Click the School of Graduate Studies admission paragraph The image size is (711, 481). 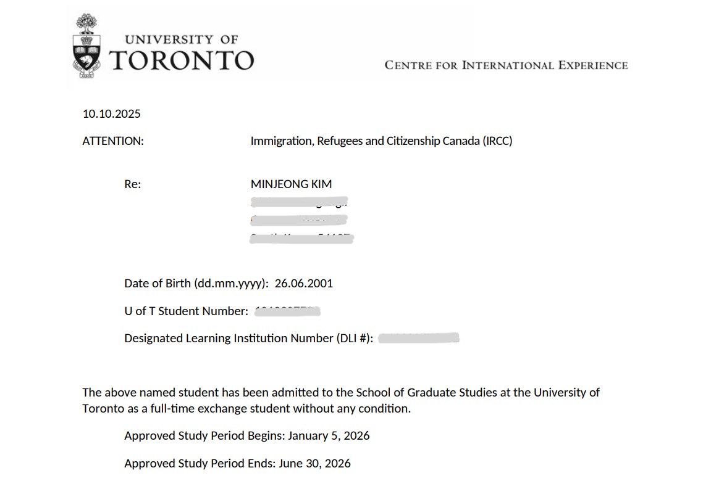pos(341,400)
